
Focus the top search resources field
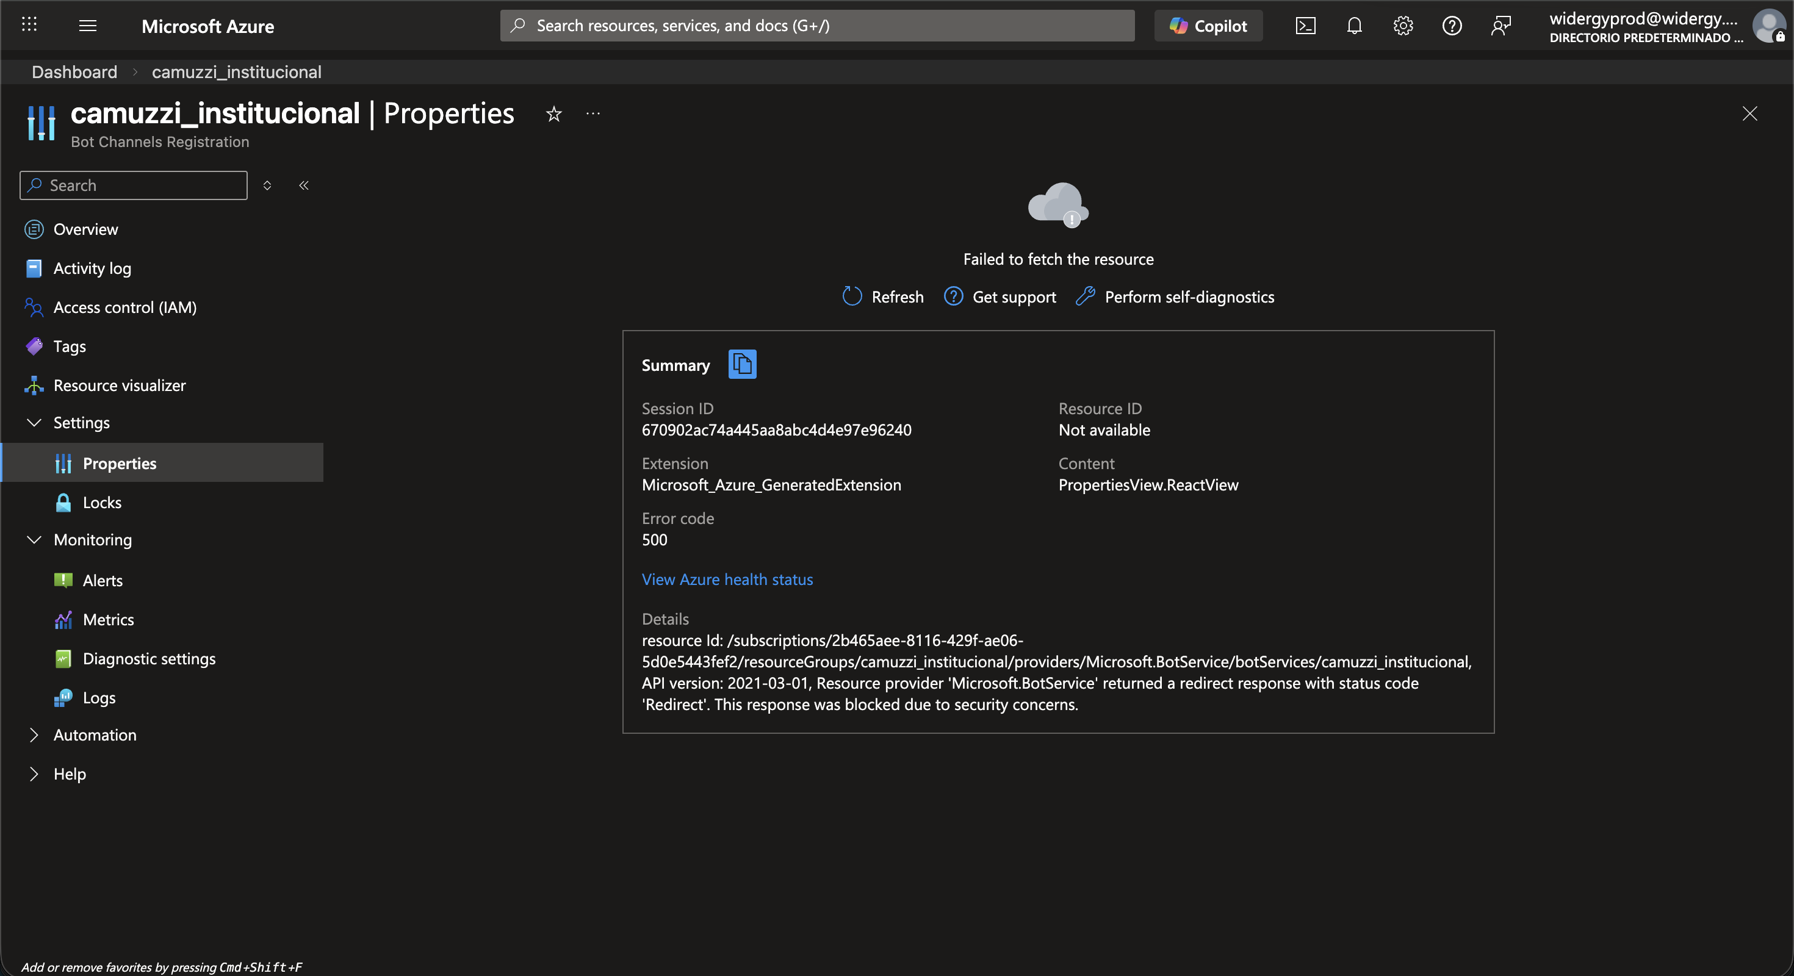[x=816, y=26]
